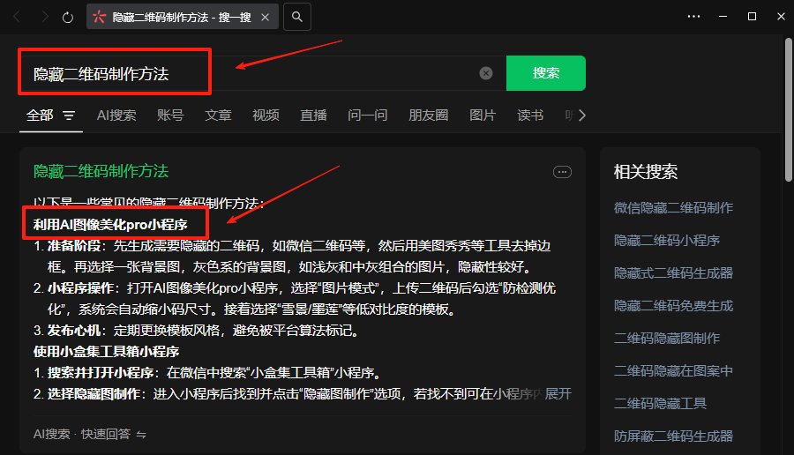Close the 隐藏二维码制作方法 tab
Screen dimensions: 794x455
(265, 18)
